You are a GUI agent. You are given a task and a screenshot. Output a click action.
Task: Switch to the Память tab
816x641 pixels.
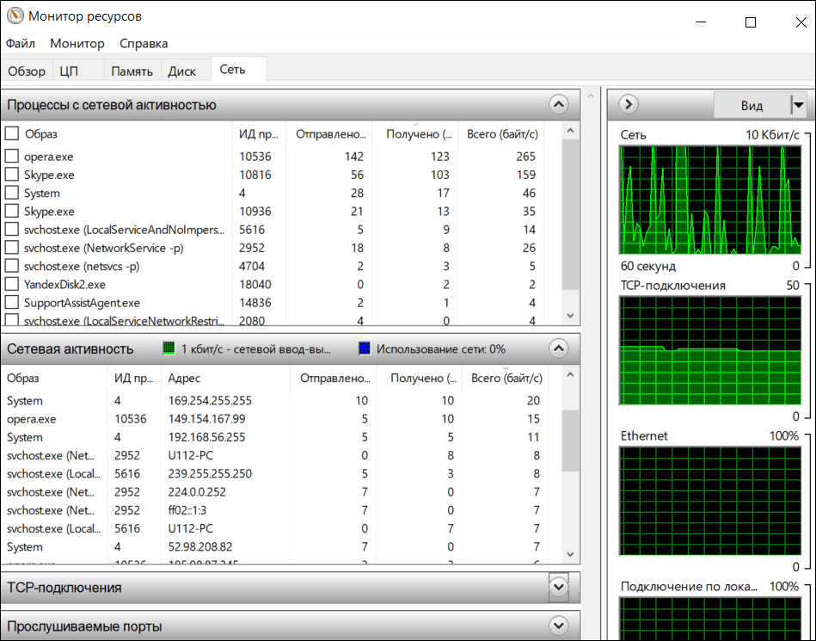(132, 71)
